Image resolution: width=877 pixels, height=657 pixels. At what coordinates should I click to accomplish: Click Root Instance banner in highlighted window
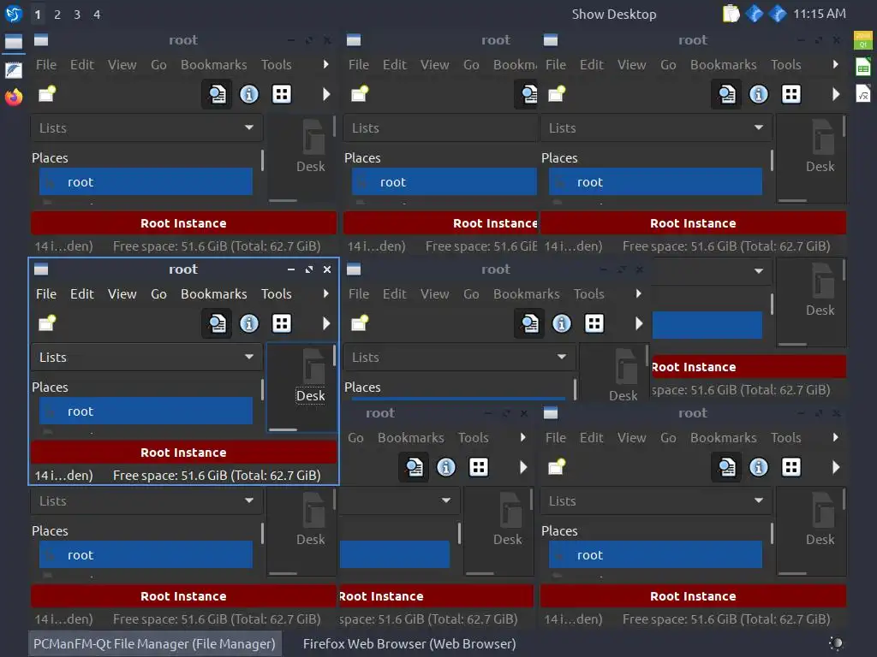(183, 453)
